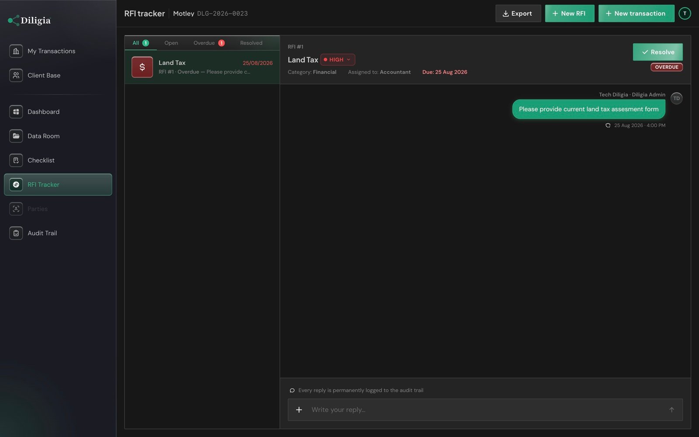Image resolution: width=699 pixels, height=437 pixels.
Task: Open the user profile T avatar
Action: click(685, 14)
